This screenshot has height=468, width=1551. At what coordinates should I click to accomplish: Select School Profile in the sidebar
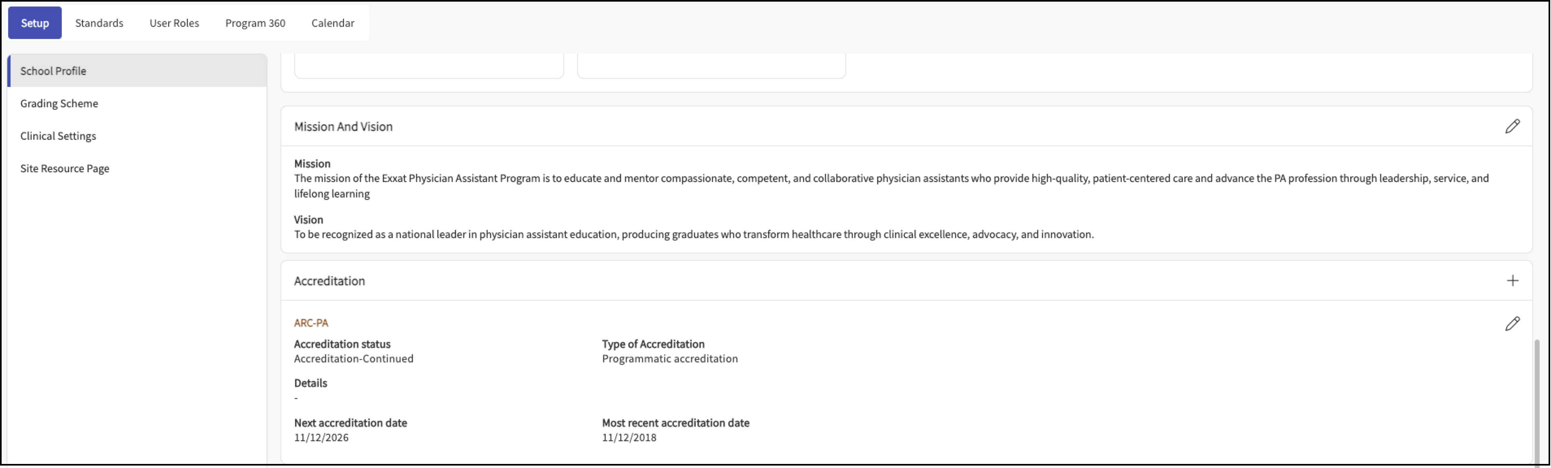pos(53,71)
